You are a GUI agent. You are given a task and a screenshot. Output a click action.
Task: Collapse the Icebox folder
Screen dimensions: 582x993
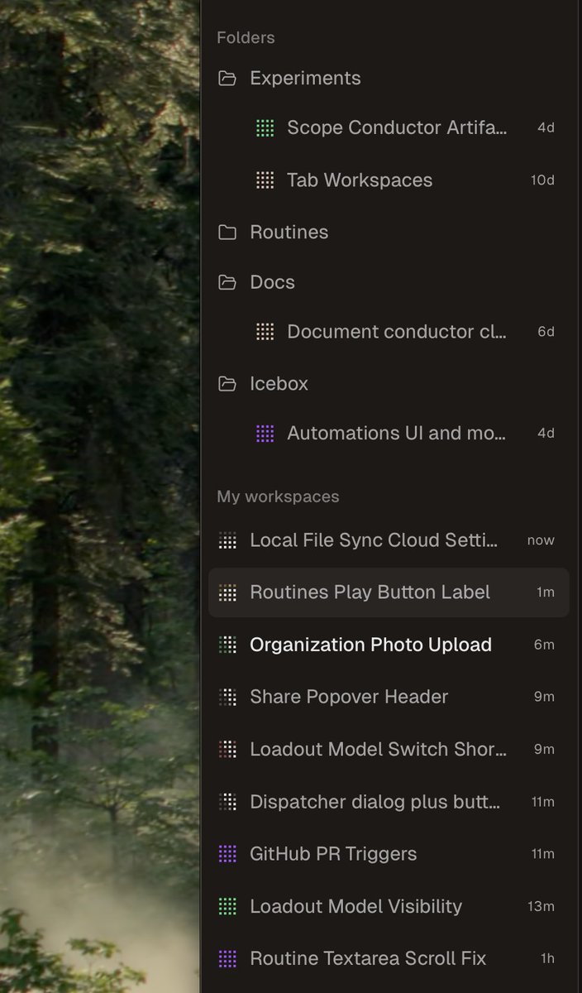tap(227, 384)
